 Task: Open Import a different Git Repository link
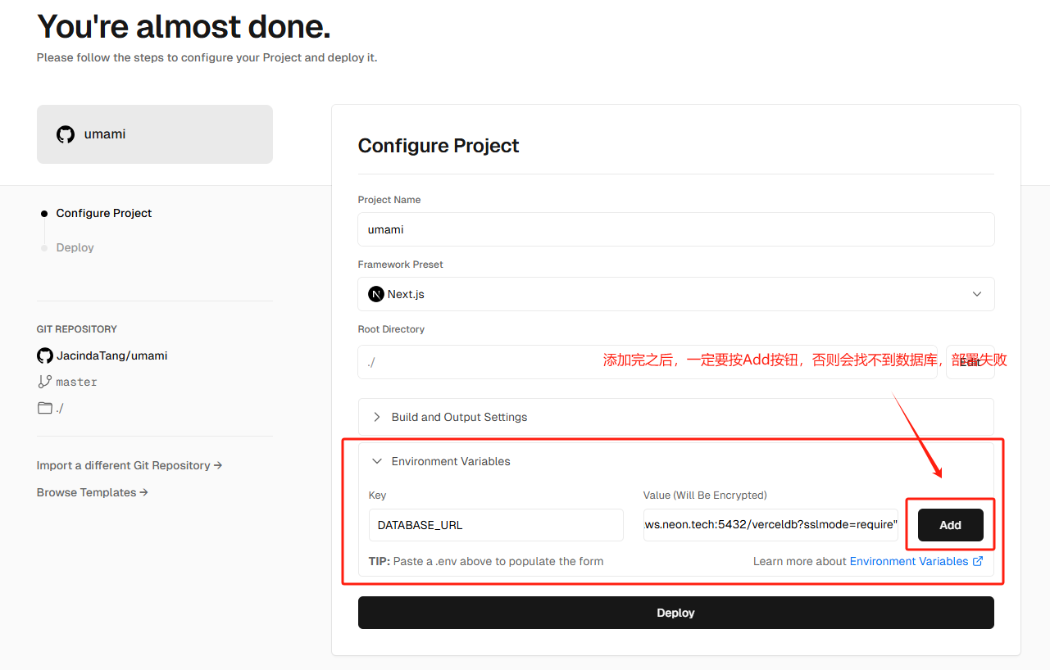pyautogui.click(x=130, y=465)
